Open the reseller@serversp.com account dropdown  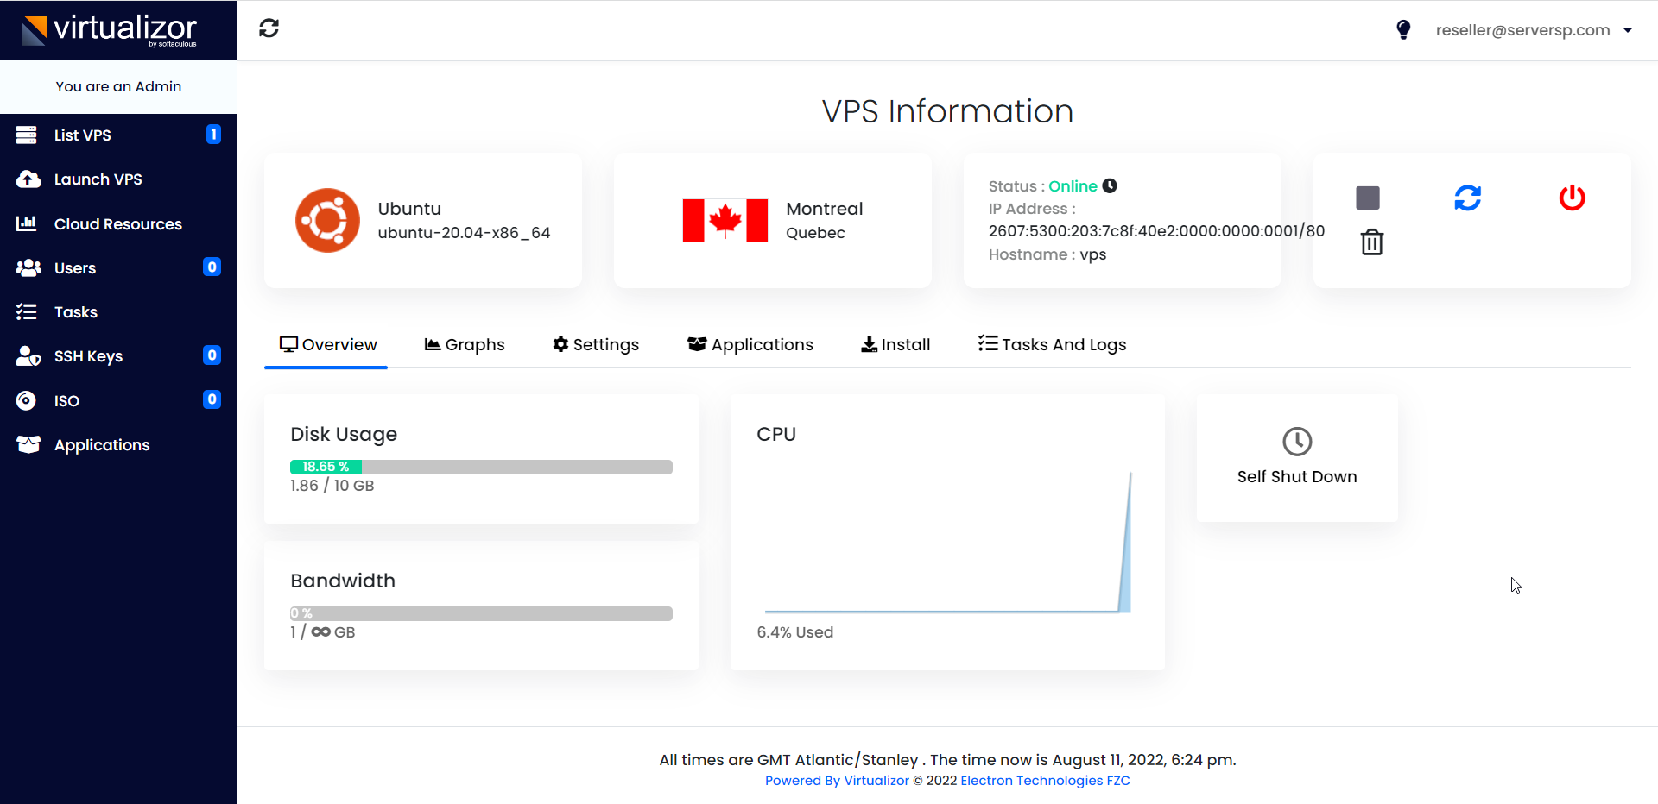coord(1533,30)
